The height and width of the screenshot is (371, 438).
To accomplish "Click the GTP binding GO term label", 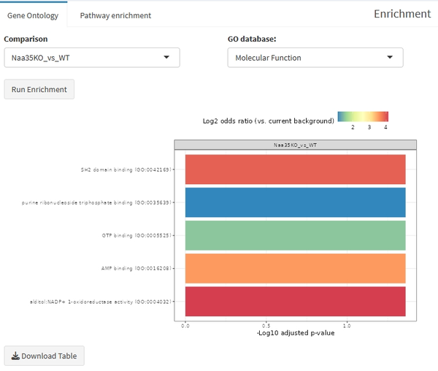I will (x=136, y=235).
